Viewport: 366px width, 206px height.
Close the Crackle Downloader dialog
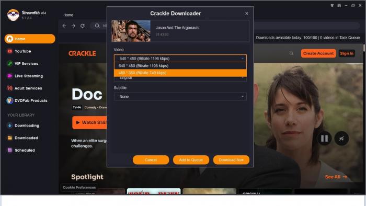(x=246, y=14)
